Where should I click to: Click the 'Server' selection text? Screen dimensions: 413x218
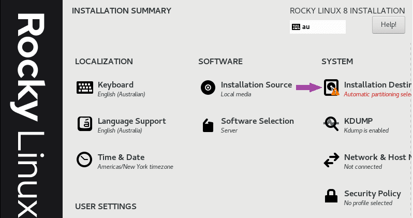(x=229, y=130)
